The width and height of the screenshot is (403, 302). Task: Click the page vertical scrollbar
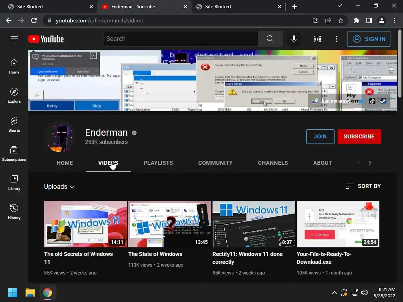400,63
